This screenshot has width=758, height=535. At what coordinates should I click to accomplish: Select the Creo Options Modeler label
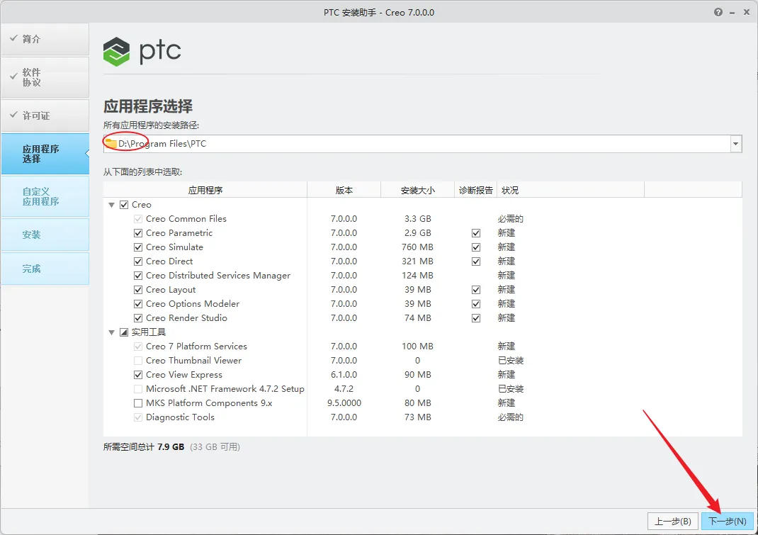[x=193, y=304]
